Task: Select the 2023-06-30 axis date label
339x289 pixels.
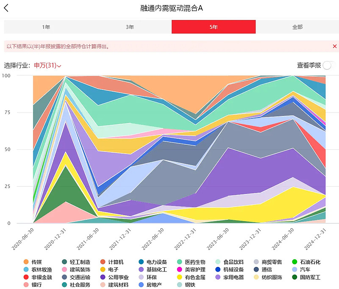Action: pyautogui.click(x=217, y=239)
